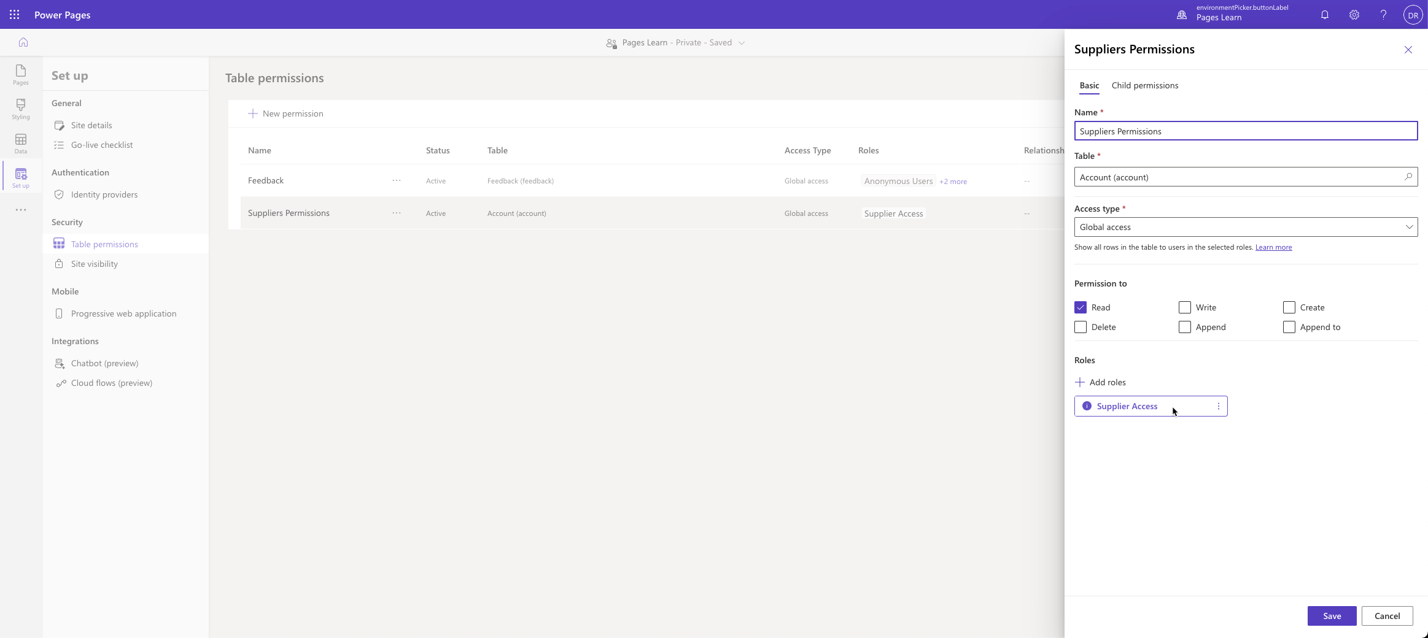
Task: Open the Microsoft app launcher grid
Action: click(14, 14)
